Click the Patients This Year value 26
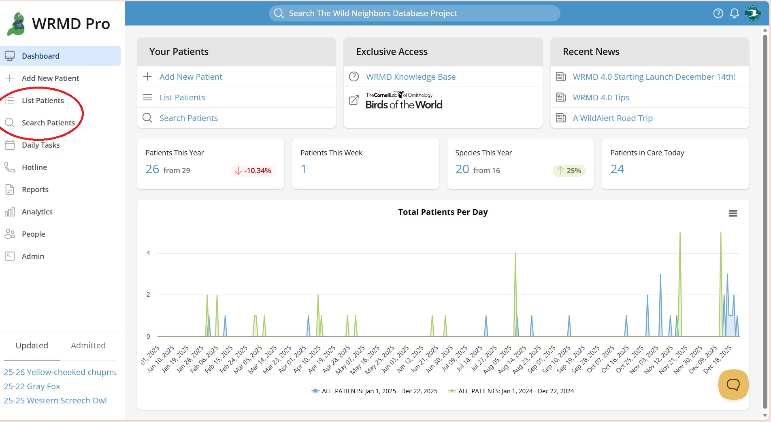Image resolution: width=771 pixels, height=422 pixels. click(x=152, y=169)
